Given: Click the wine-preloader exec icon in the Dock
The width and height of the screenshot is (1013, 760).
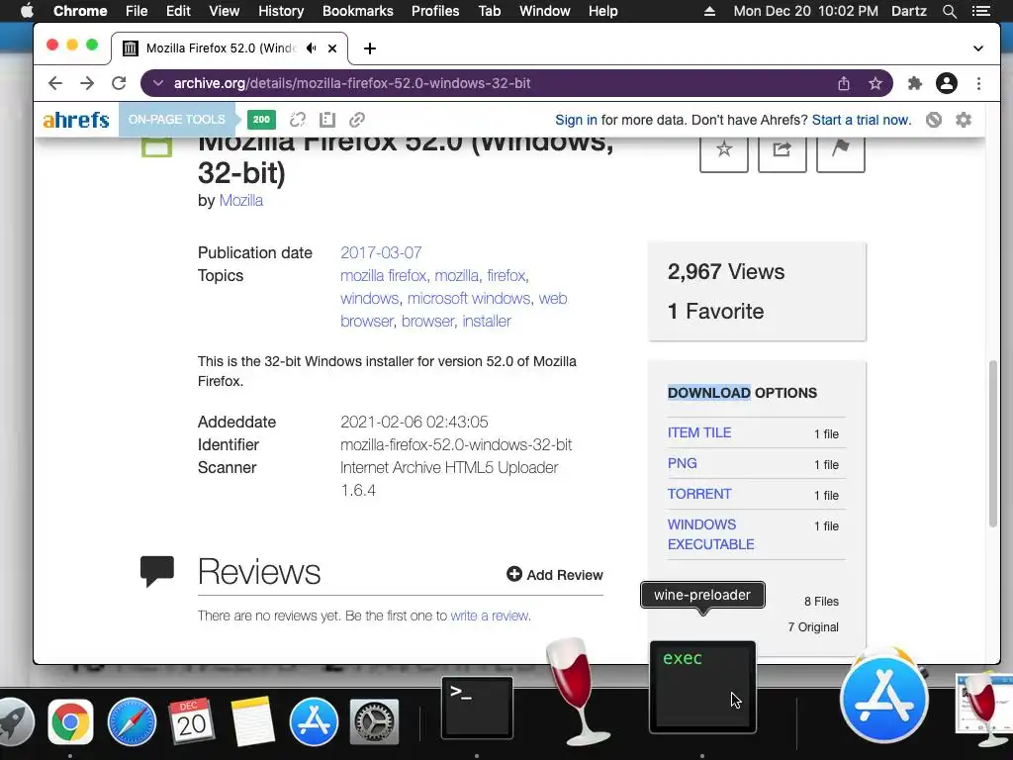Looking at the screenshot, I should [x=703, y=688].
